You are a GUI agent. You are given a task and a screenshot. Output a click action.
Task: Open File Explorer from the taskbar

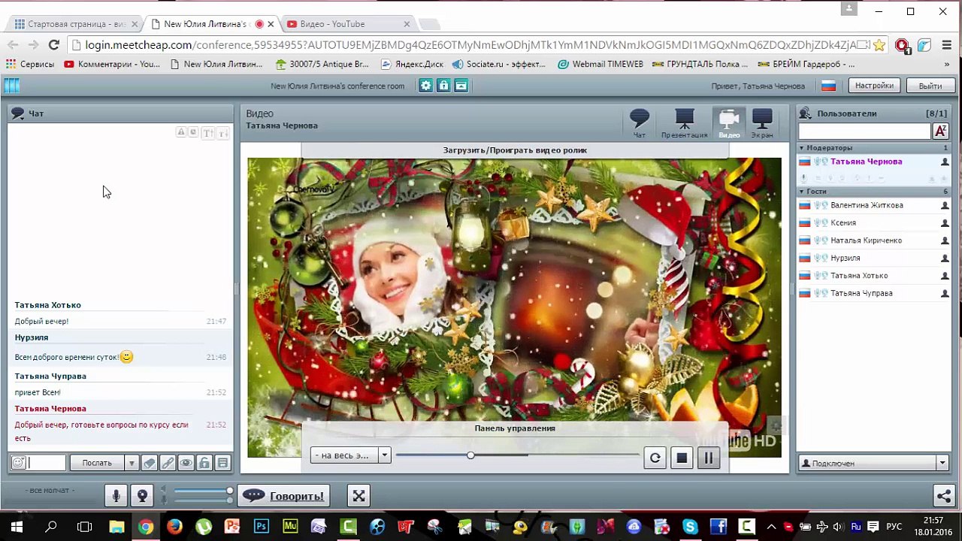point(116,527)
